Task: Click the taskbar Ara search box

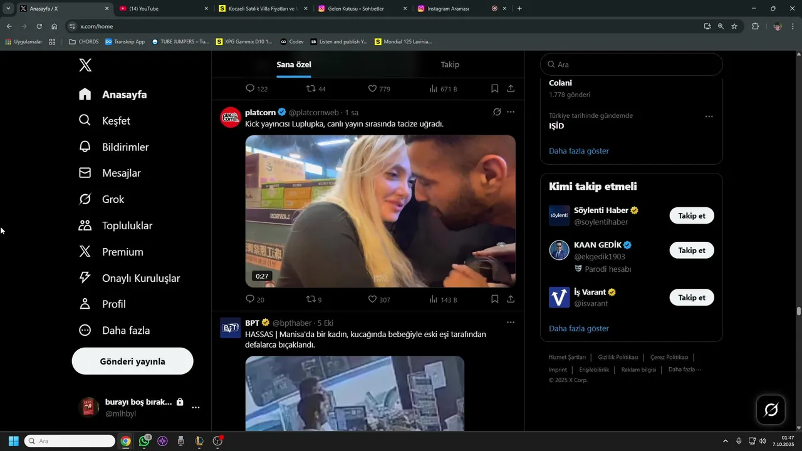Action: pyautogui.click(x=70, y=441)
